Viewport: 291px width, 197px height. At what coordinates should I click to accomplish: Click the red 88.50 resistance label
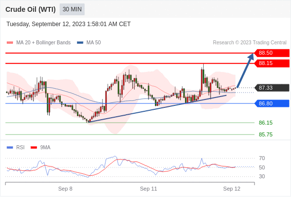pos(272,53)
